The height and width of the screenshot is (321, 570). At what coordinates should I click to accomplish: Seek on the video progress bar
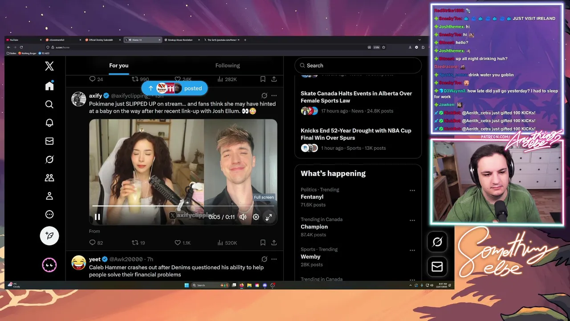tap(183, 206)
